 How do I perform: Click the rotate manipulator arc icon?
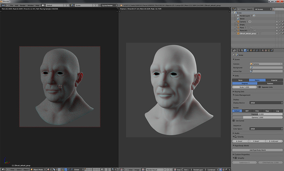(69, 169)
